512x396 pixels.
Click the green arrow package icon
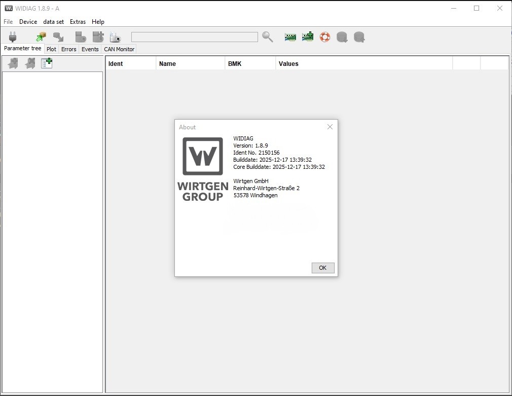[x=41, y=37]
